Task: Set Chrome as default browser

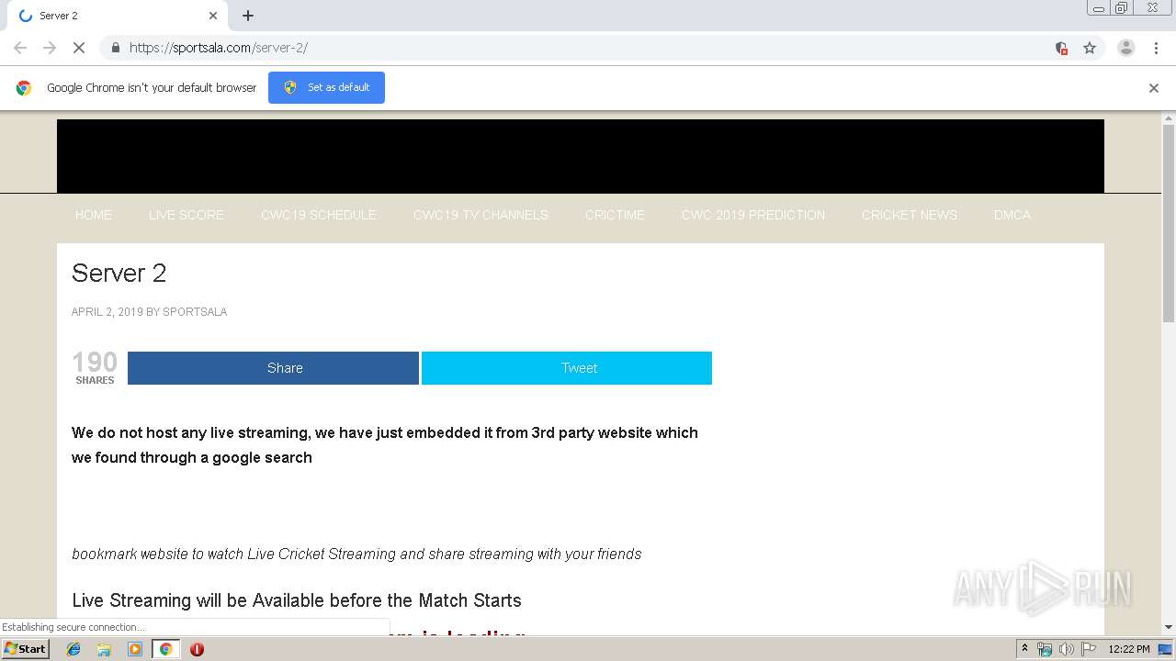Action: click(326, 87)
